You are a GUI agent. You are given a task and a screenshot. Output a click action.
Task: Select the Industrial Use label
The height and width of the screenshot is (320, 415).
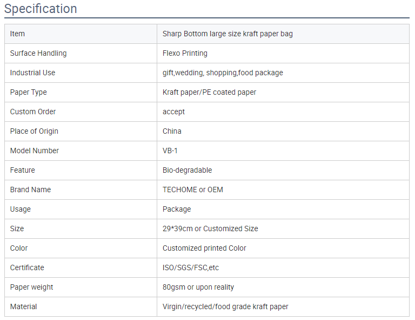[32, 73]
